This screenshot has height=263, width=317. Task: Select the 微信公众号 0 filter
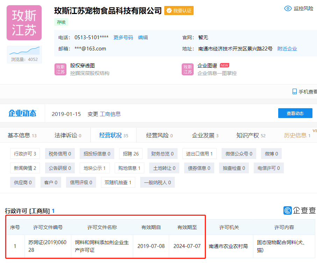tap(239, 154)
